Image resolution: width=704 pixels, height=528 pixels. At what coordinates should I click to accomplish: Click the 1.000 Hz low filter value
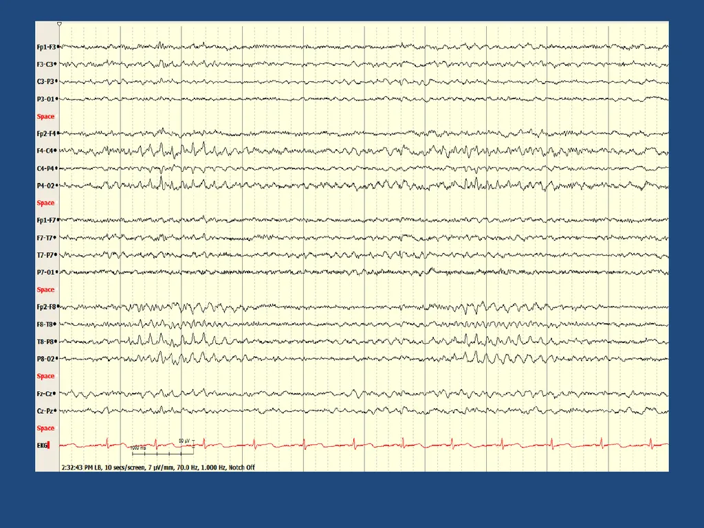coord(213,467)
